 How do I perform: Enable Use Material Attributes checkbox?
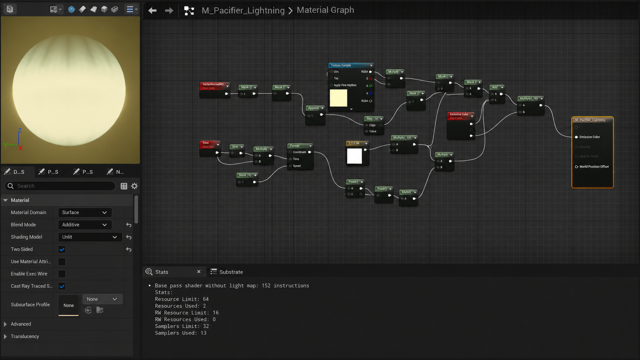point(62,262)
